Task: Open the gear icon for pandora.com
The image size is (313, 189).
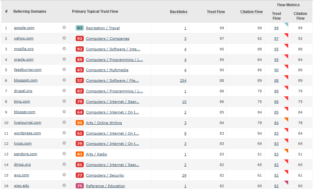Action: (x=64, y=154)
